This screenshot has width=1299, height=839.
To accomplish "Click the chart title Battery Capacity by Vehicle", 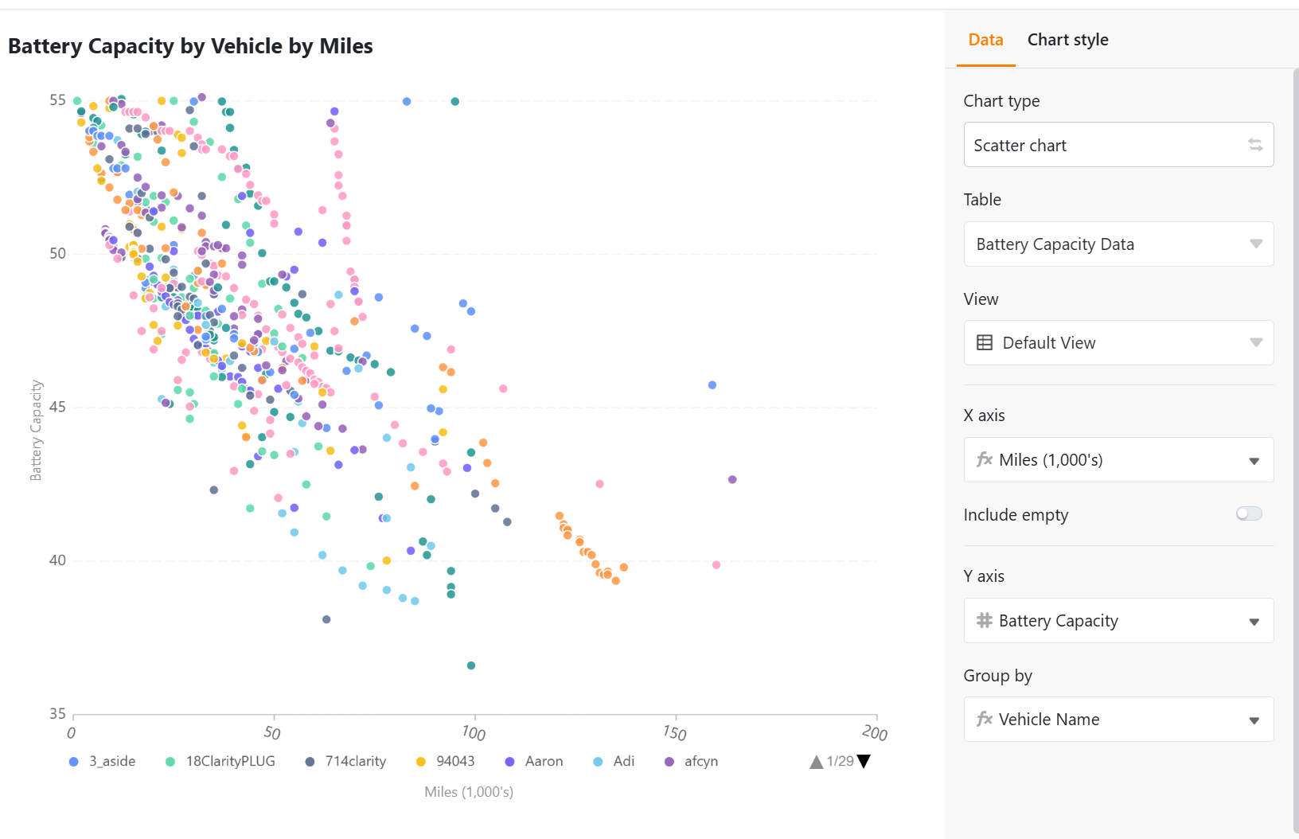I will pos(190,46).
